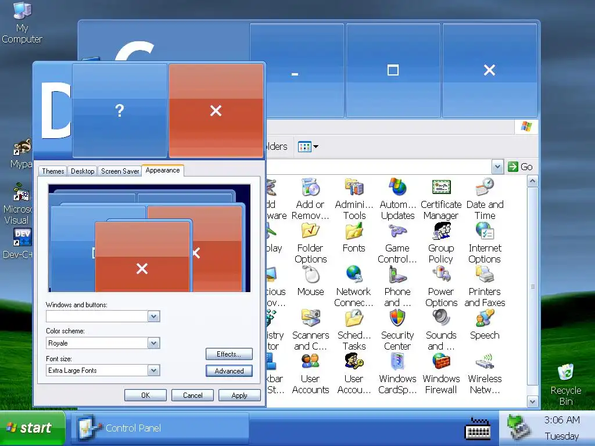Click the appearance preview thumbnail
595x446 pixels.
149,238
